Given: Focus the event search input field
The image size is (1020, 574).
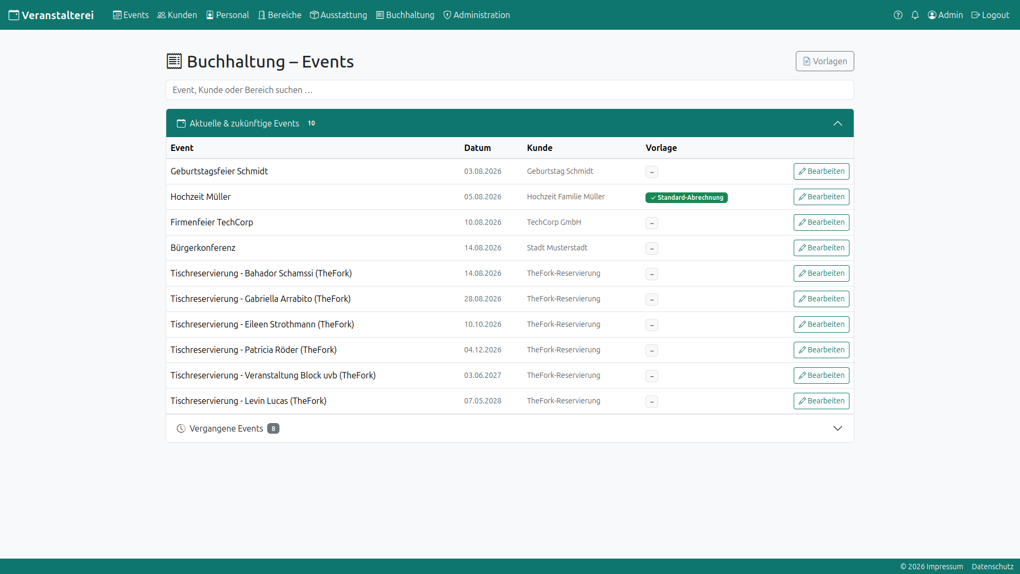Looking at the screenshot, I should (510, 90).
